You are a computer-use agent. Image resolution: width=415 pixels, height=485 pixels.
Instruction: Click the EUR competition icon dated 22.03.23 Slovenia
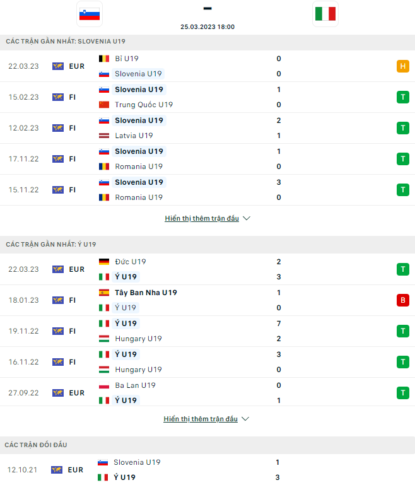[58, 66]
